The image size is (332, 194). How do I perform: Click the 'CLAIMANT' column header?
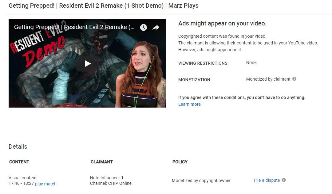pos(102,162)
